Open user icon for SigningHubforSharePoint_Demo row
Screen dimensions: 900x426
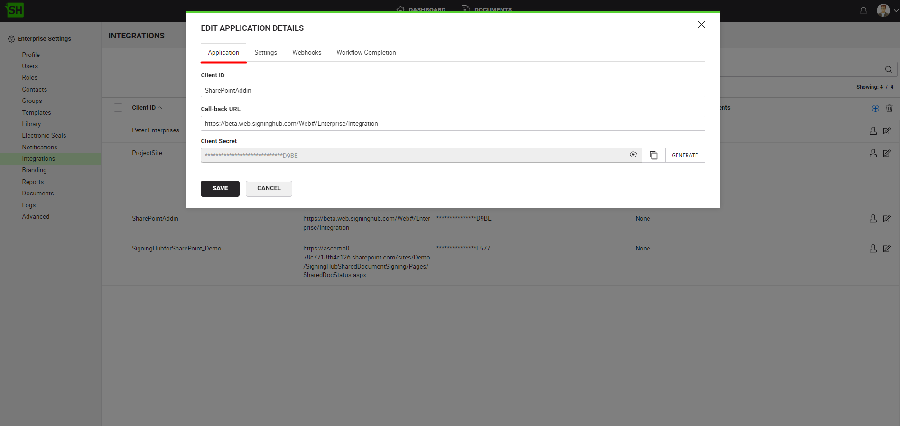click(x=872, y=249)
